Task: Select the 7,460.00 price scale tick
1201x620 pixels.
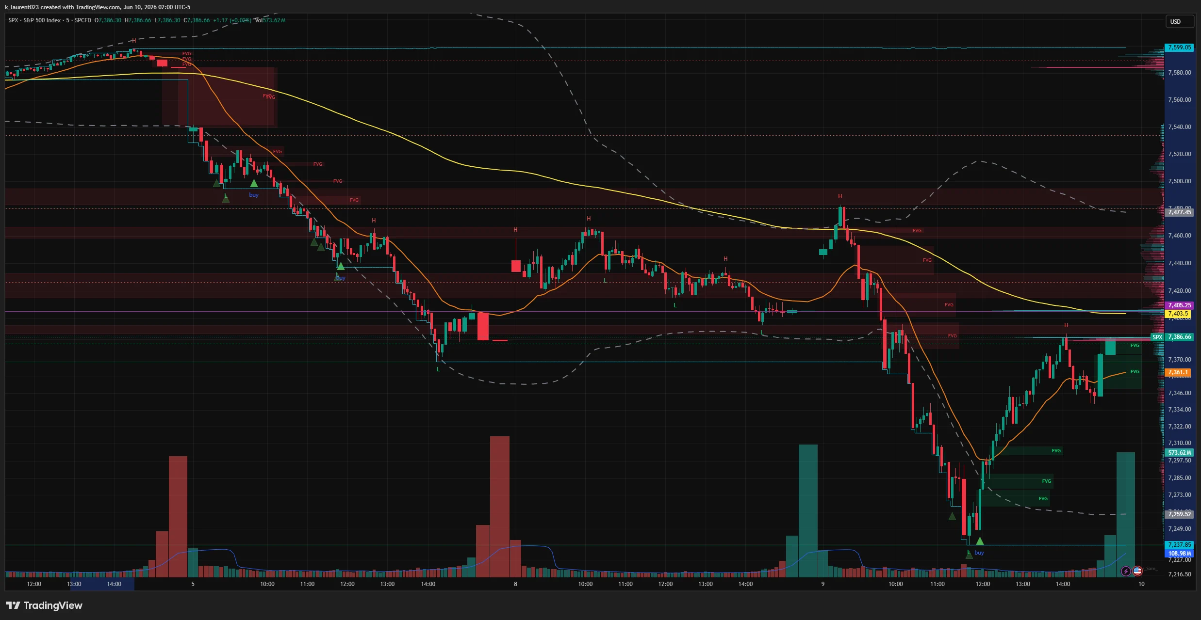Action: [x=1179, y=236]
